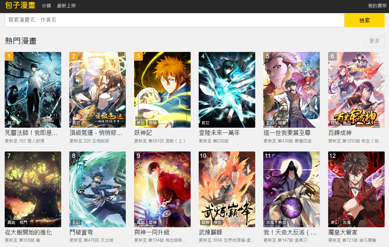
Task: Select 格鬥 tag on 從大樹開始的進化 cover
Action: [x=23, y=223]
